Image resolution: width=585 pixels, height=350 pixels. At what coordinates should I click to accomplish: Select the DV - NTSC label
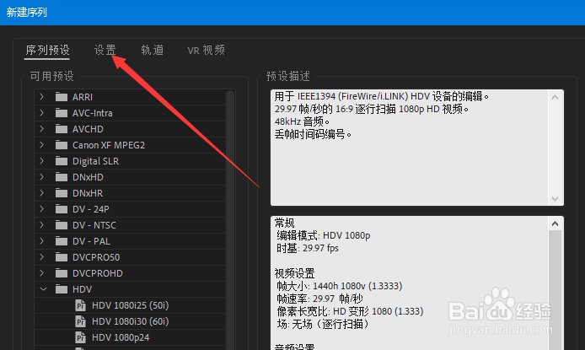click(94, 225)
